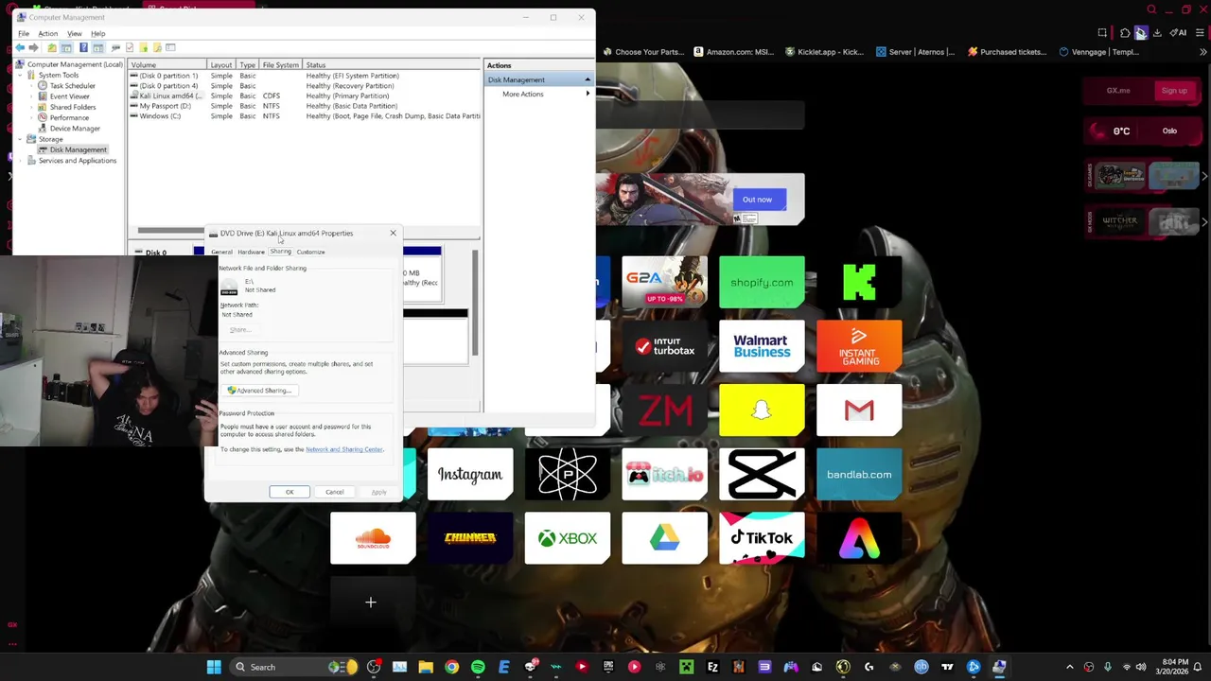Expand the Task Scheduler node
Image resolution: width=1211 pixels, height=681 pixels.
point(31,86)
